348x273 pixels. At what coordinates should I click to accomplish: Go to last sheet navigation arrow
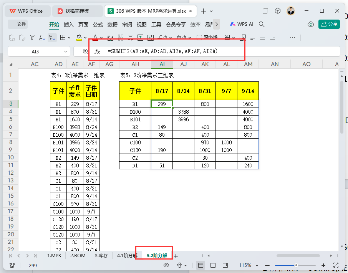(35, 256)
